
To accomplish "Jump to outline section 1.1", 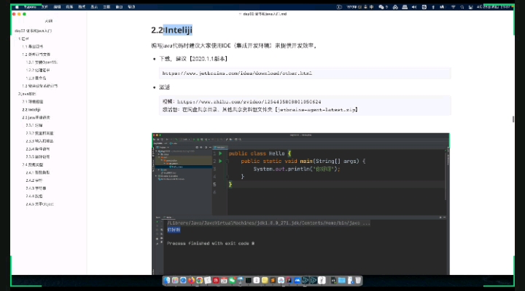I will [x=33, y=47].
